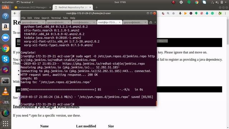Open the battery indicator in top bar
Screen dimensions: 229x129
(x=222, y=2)
